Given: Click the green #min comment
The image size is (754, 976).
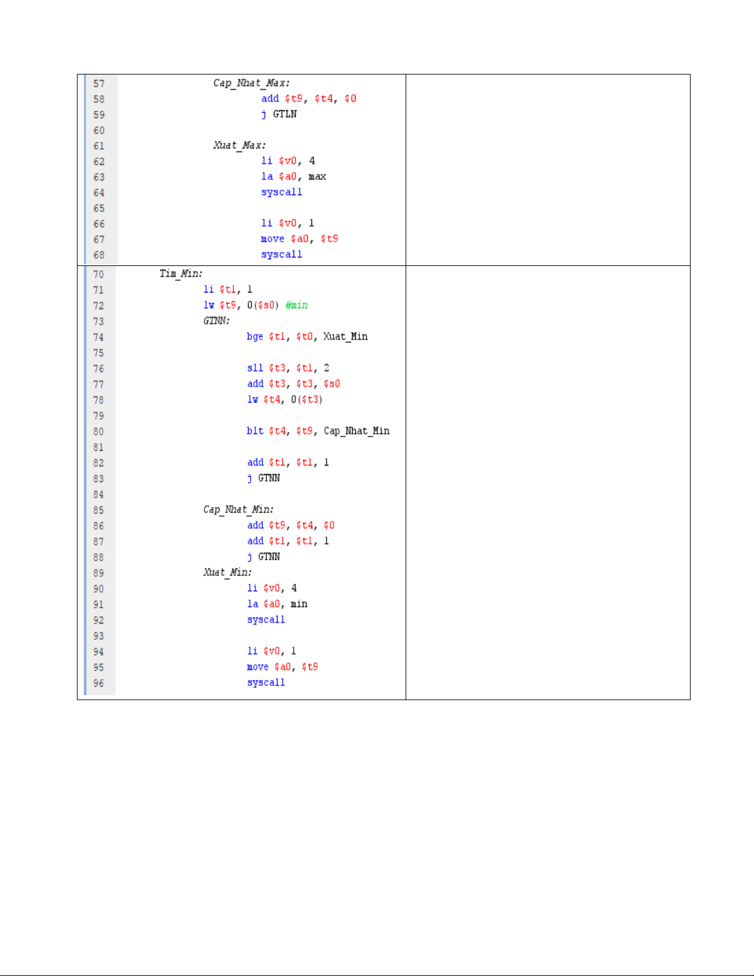Looking at the screenshot, I should pos(297,305).
